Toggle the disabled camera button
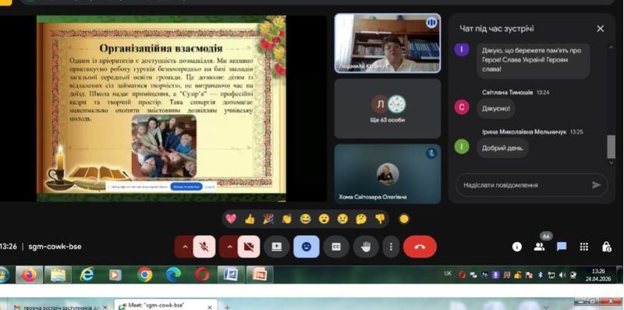624x310 pixels. pos(249,247)
